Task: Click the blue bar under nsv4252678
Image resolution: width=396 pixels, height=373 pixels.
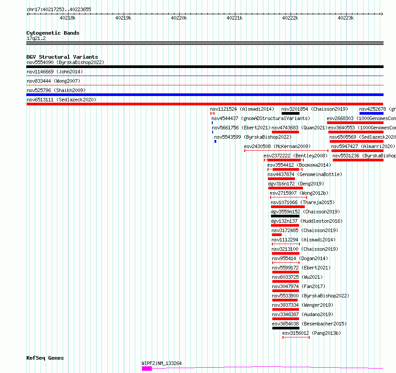Action: tap(372, 113)
